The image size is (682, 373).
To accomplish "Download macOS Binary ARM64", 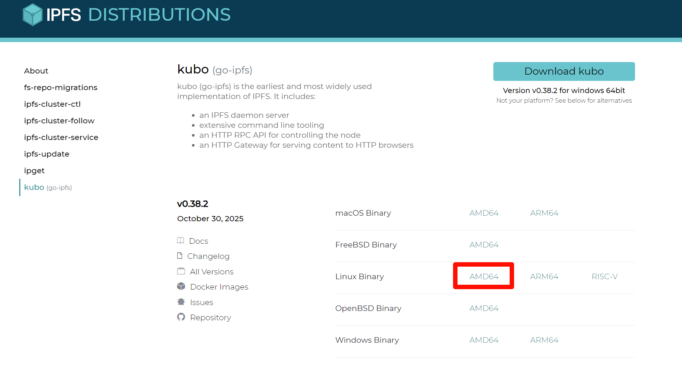I will (544, 213).
